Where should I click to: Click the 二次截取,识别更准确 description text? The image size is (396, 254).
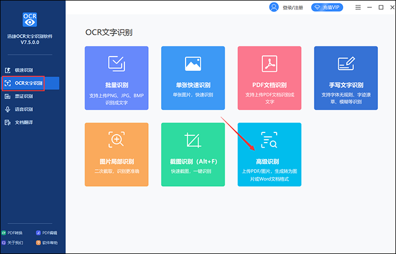pyautogui.click(x=117, y=171)
